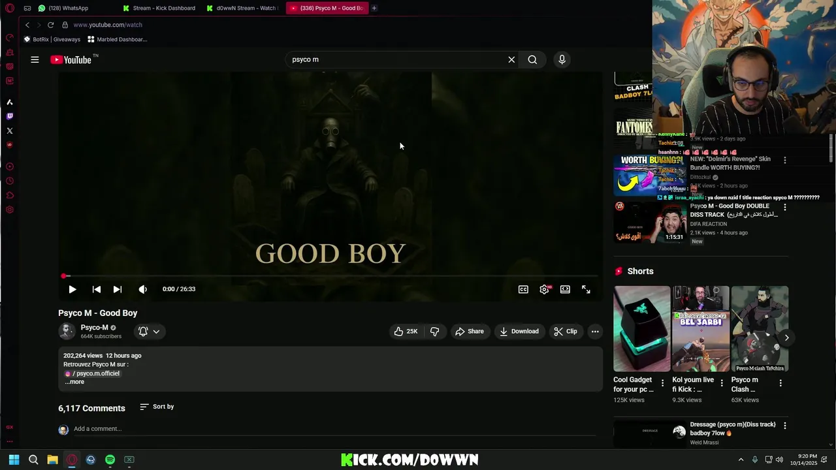Viewport: 836px width, 470px height.
Task: Open notification bell dropdown for Psyco-M
Action: point(149,332)
